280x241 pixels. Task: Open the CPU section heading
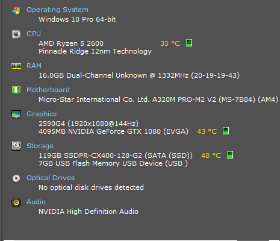(x=34, y=34)
